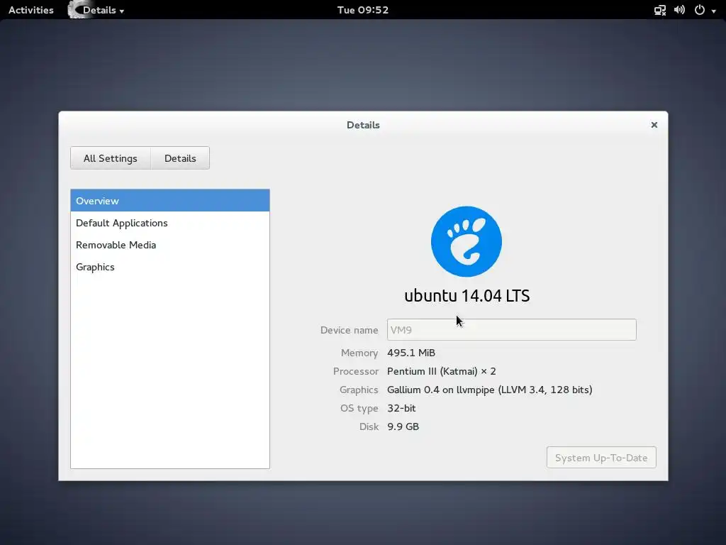Image resolution: width=726 pixels, height=545 pixels.
Task: Click the ubuntu 14.04 LTS heading
Action: point(467,296)
